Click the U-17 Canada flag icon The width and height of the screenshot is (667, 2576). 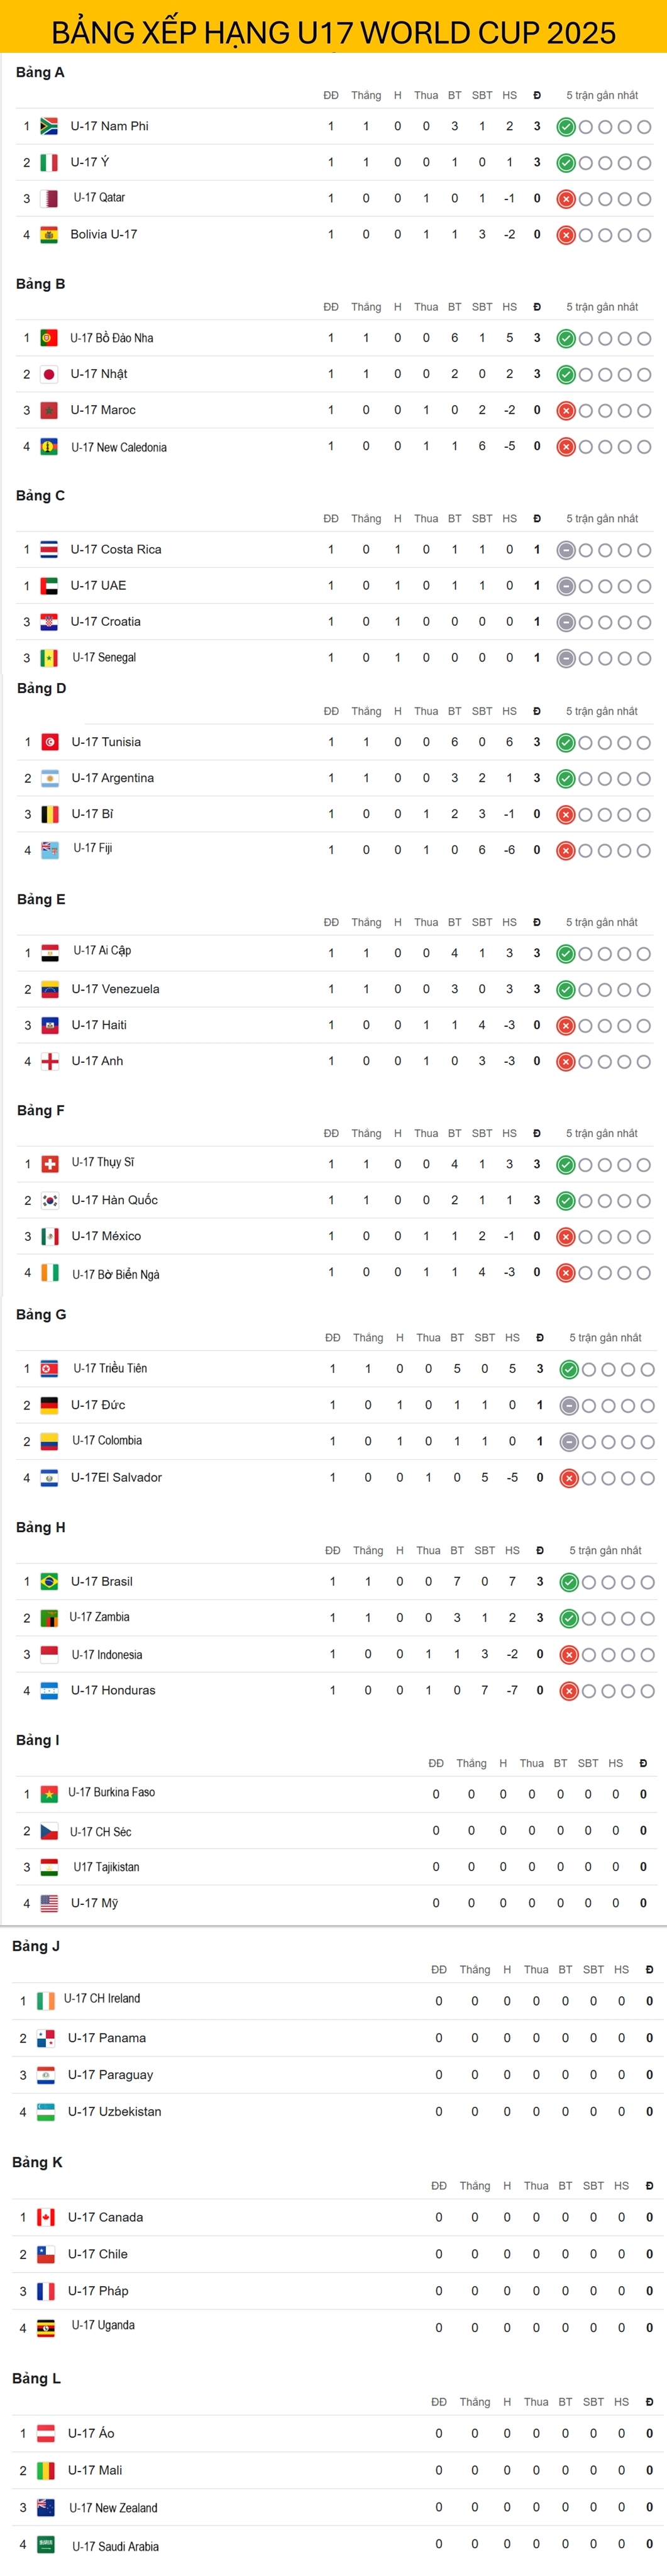(x=46, y=2217)
